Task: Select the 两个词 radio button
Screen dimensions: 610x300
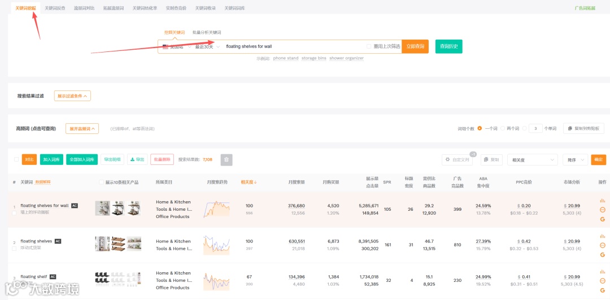Action: click(503, 128)
